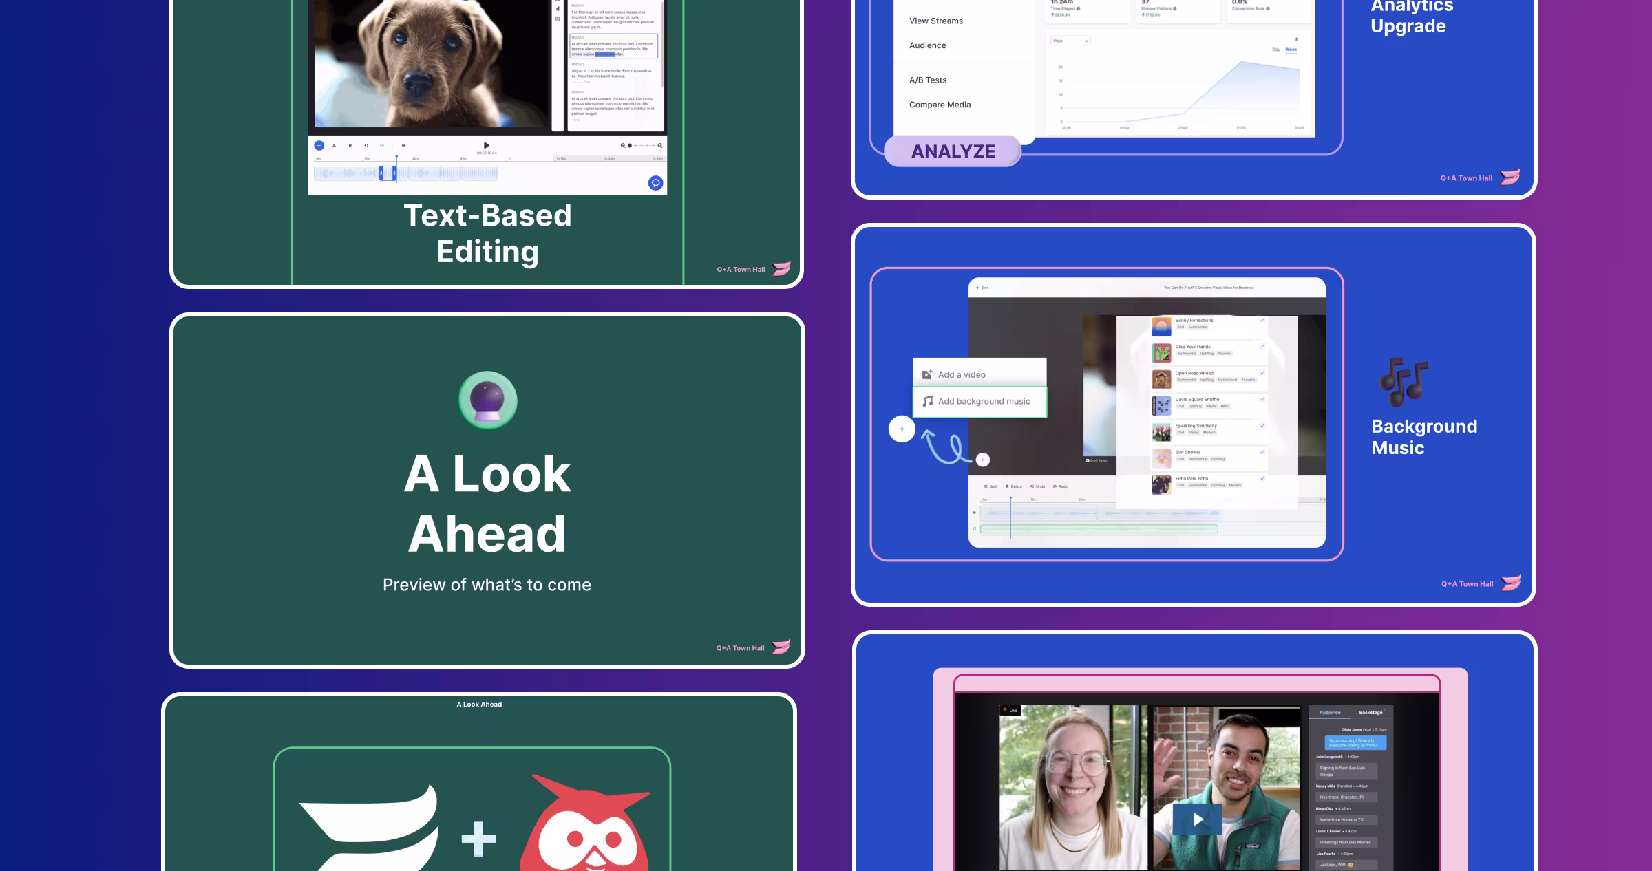This screenshot has width=1652, height=871.
Task: Click the small plus circle in the editor
Action: (x=983, y=460)
